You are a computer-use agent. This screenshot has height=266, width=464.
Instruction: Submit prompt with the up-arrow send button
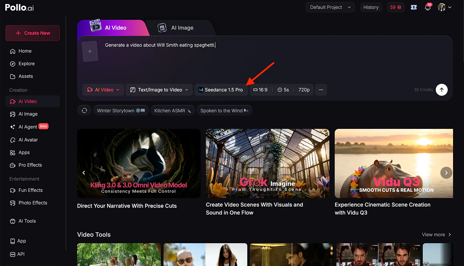[x=441, y=90]
